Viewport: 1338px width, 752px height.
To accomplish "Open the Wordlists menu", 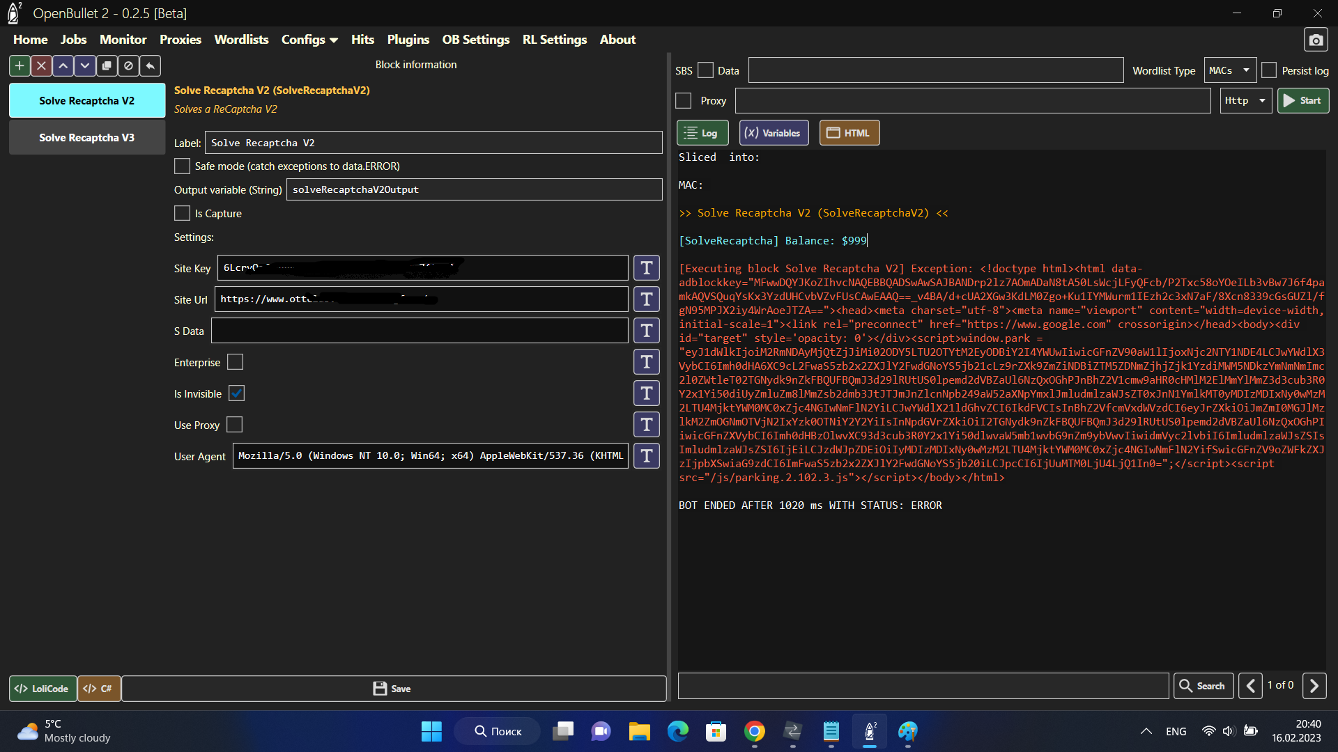I will point(241,40).
